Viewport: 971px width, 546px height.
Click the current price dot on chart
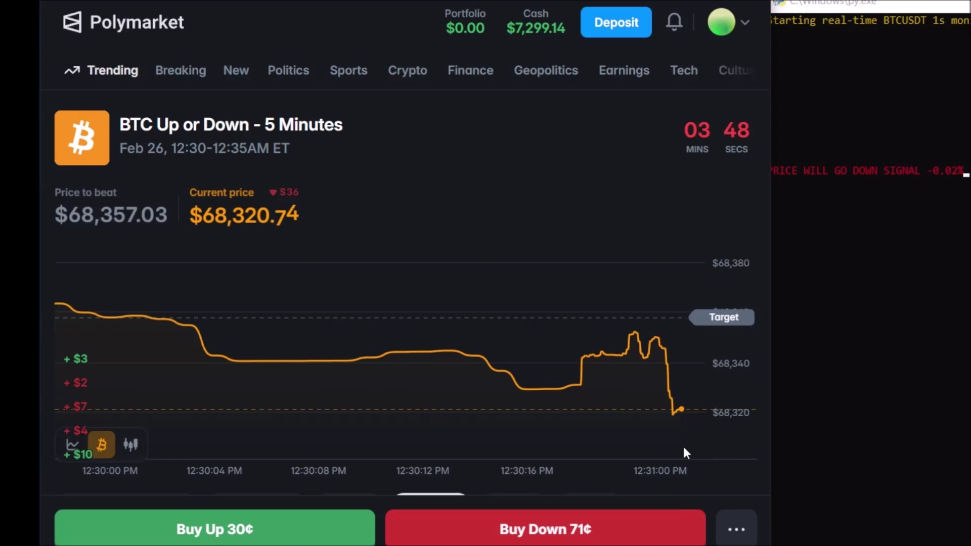pos(682,409)
